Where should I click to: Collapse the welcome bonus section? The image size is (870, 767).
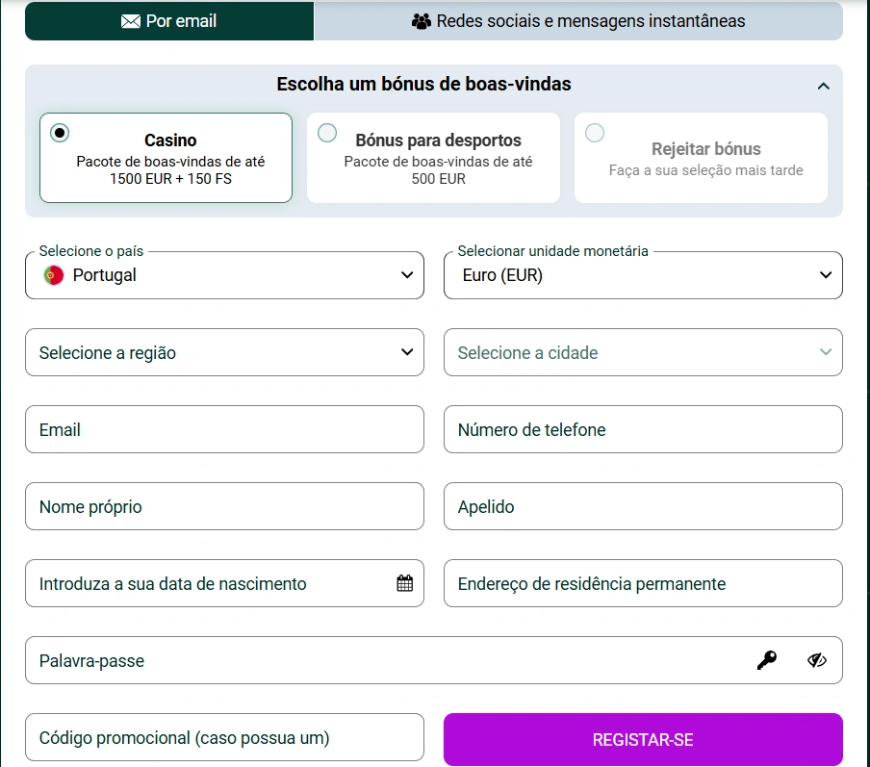(x=824, y=85)
